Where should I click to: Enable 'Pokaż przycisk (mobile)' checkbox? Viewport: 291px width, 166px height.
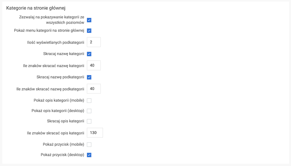(x=89, y=144)
